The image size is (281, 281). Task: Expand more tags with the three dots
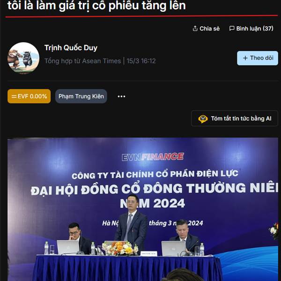(x=121, y=96)
